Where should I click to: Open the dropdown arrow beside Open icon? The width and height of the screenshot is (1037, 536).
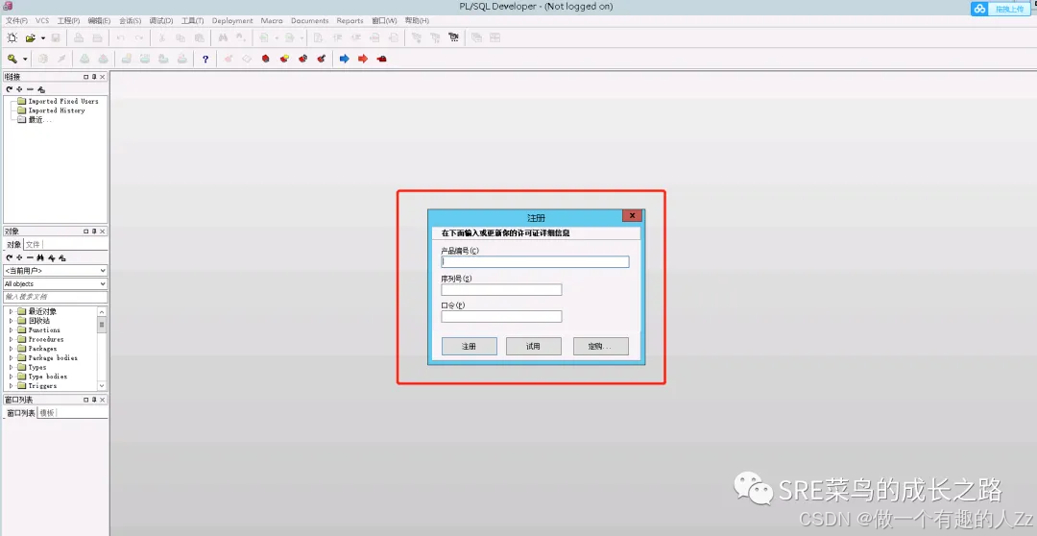[43, 38]
